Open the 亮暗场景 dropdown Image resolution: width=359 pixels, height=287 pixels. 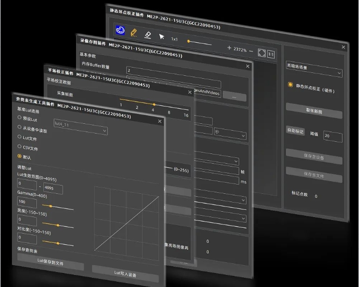[314, 69]
